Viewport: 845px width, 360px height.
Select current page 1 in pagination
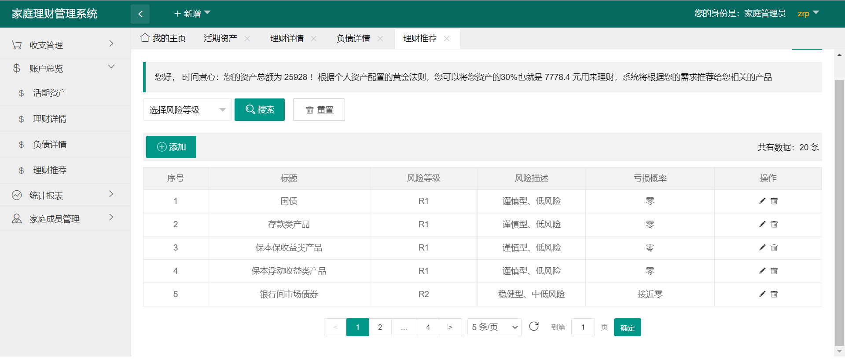pos(358,327)
